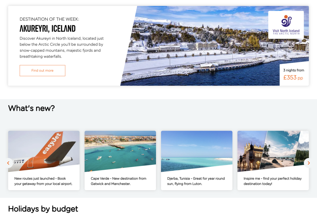Go to previous What's new carousel slide
Viewport: 317px width, 219px height.
8,163
